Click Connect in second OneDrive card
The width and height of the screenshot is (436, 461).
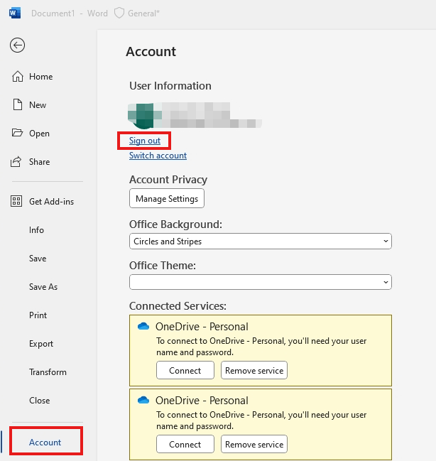pos(185,444)
